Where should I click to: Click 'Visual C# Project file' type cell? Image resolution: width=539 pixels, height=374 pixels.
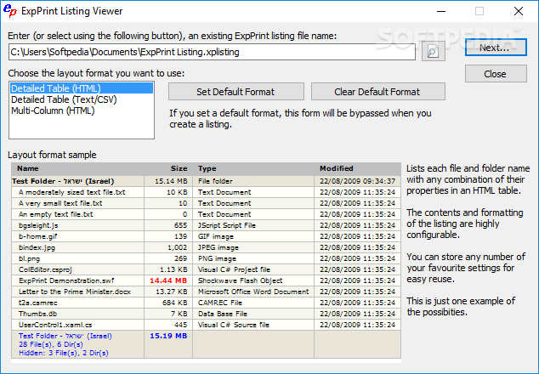point(234,269)
